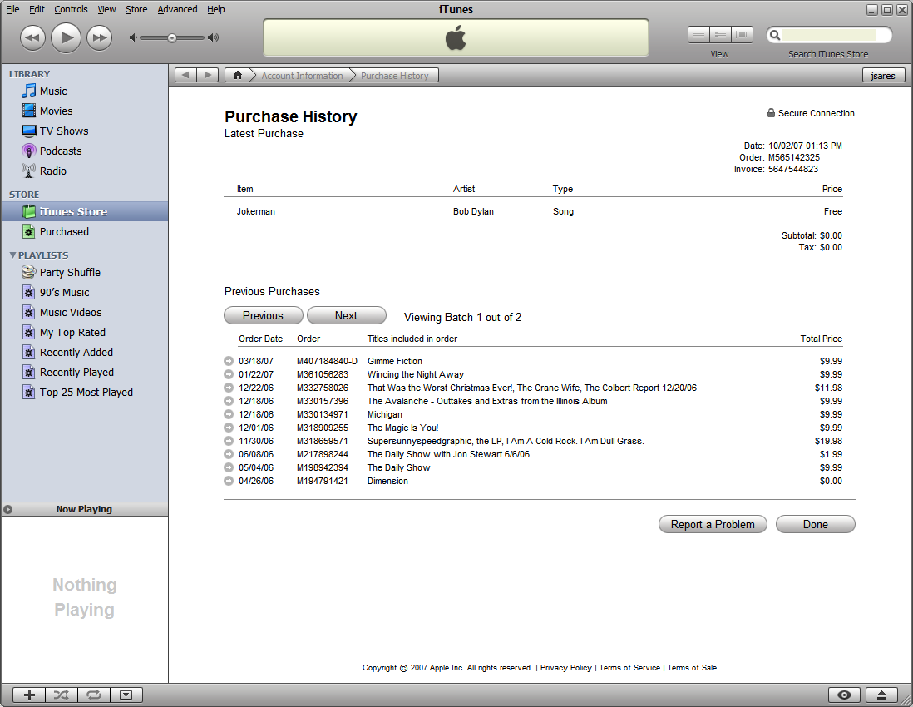Collapse the Playlists section triangle
913x707 pixels.
tap(12, 255)
